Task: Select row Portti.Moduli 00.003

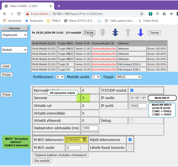Action: pyautogui.click(x=99, y=54)
